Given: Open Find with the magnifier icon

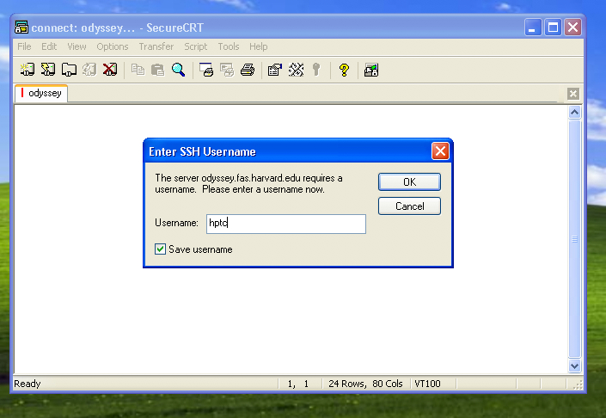Looking at the screenshot, I should (x=178, y=70).
